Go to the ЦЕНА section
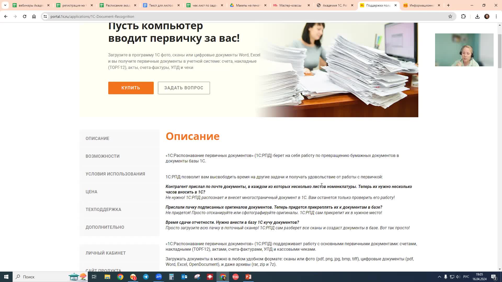502x282 pixels. (92, 192)
